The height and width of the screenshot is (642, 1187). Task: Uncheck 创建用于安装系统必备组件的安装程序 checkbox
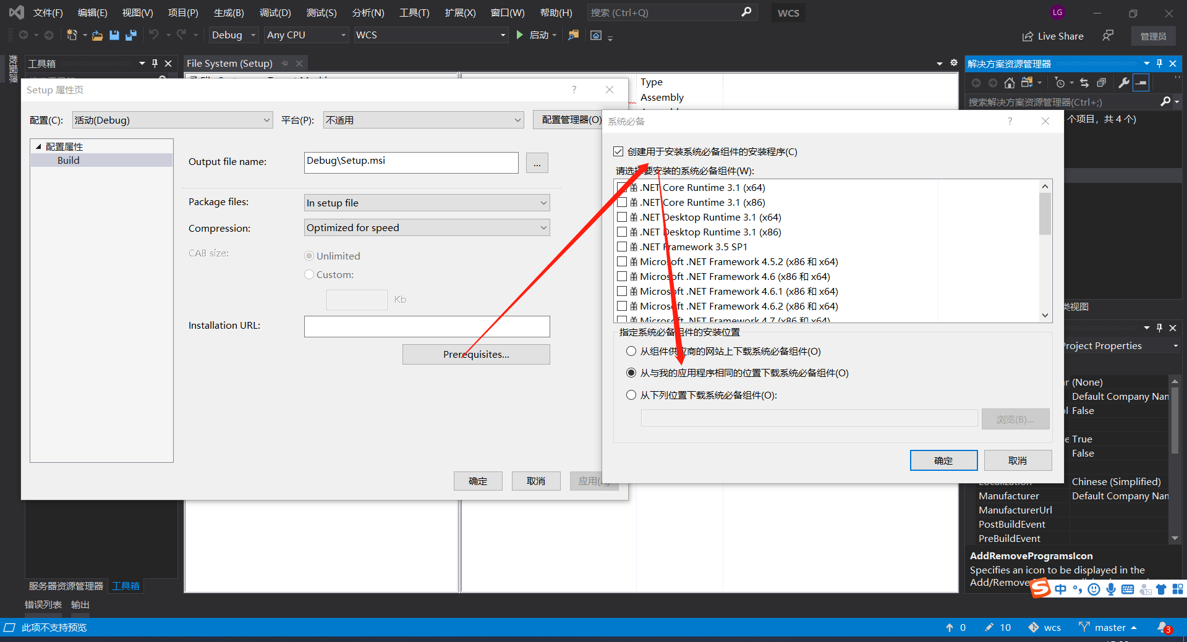point(618,151)
